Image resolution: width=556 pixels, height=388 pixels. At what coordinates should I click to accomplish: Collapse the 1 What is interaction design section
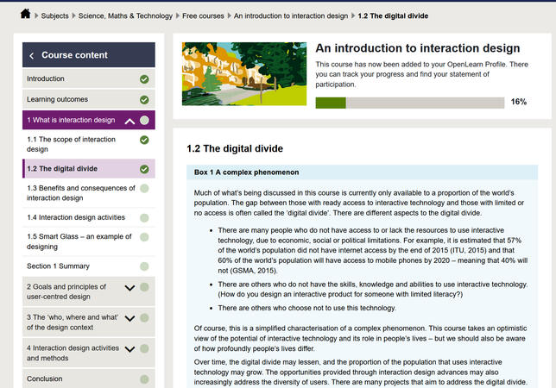click(x=130, y=121)
